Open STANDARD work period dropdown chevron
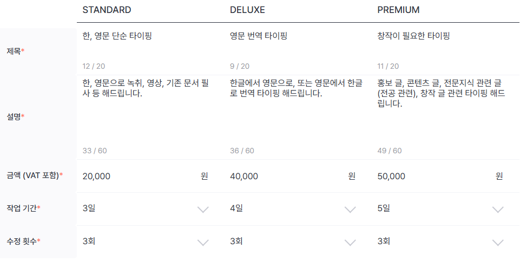 tap(203, 209)
